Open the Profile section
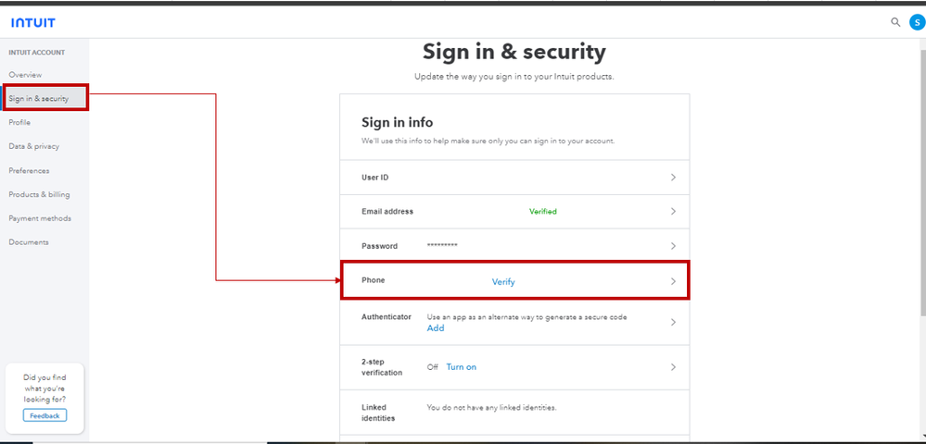The image size is (926, 444). click(x=19, y=122)
